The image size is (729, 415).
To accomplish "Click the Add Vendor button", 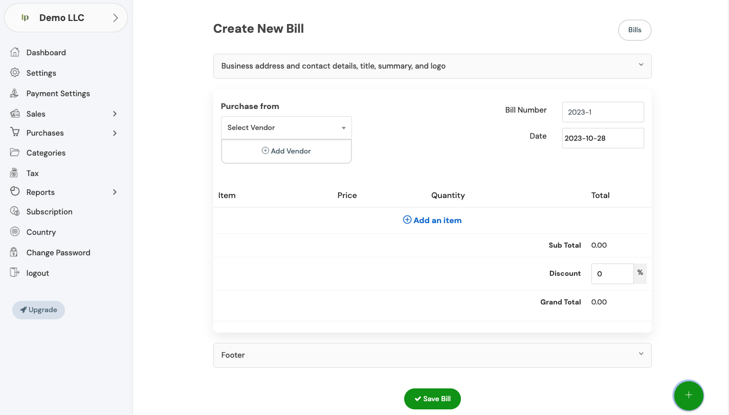I will 286,151.
